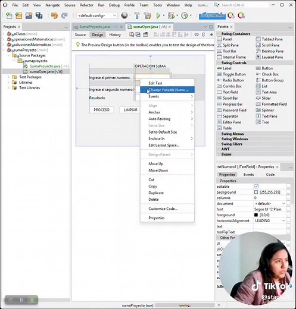Choose Delete in context menu

[x=167, y=200]
